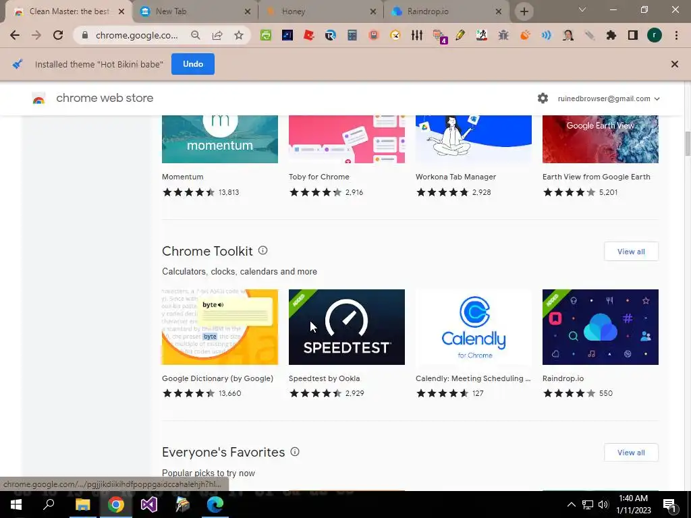The image size is (691, 518).
Task: Expand ruinedbrowser@gmail.com account dropdown
Action: (609, 98)
